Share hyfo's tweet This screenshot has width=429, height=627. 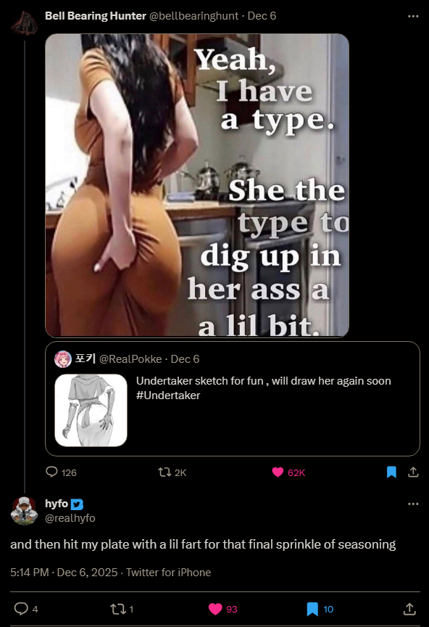(x=409, y=609)
